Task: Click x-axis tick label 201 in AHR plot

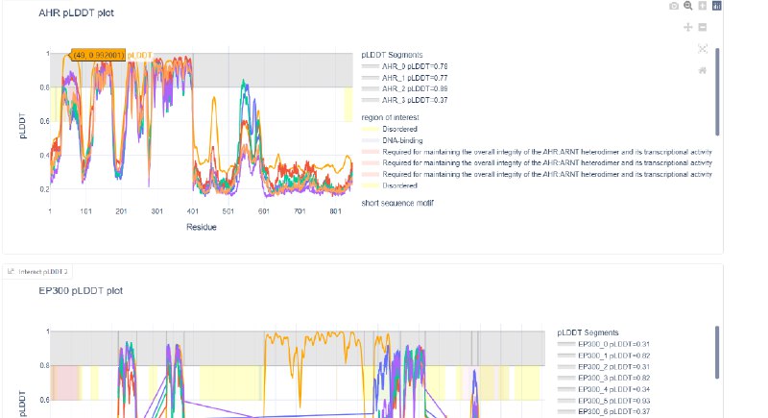Action: click(x=121, y=211)
